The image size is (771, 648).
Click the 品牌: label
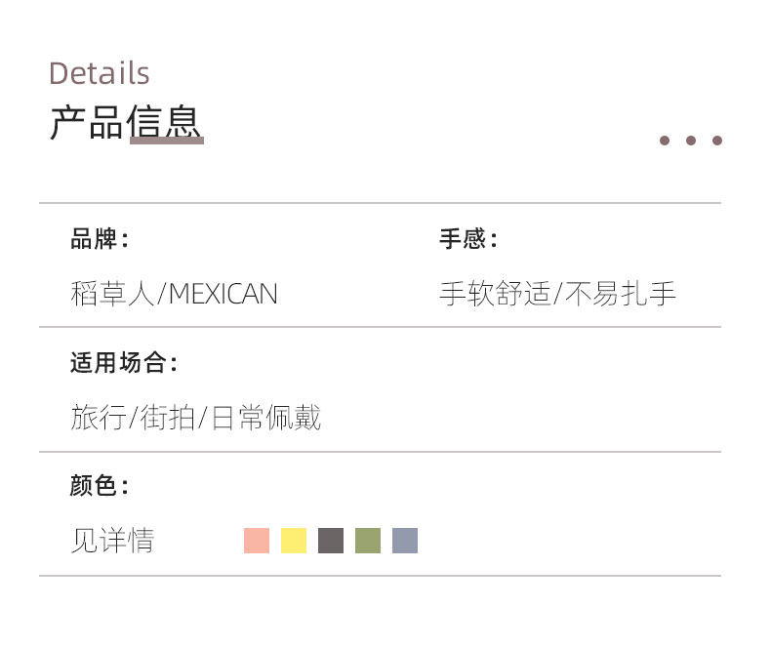tap(99, 239)
